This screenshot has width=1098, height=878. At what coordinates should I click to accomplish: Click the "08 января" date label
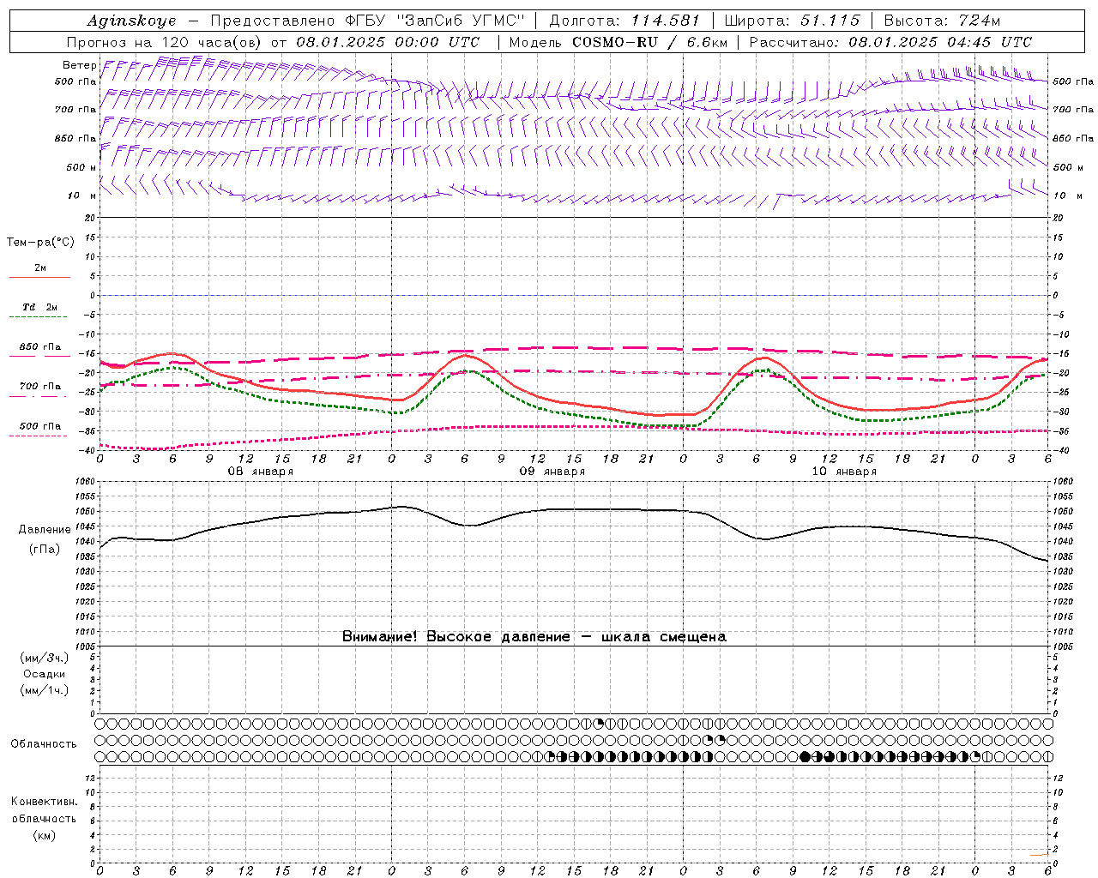point(260,472)
